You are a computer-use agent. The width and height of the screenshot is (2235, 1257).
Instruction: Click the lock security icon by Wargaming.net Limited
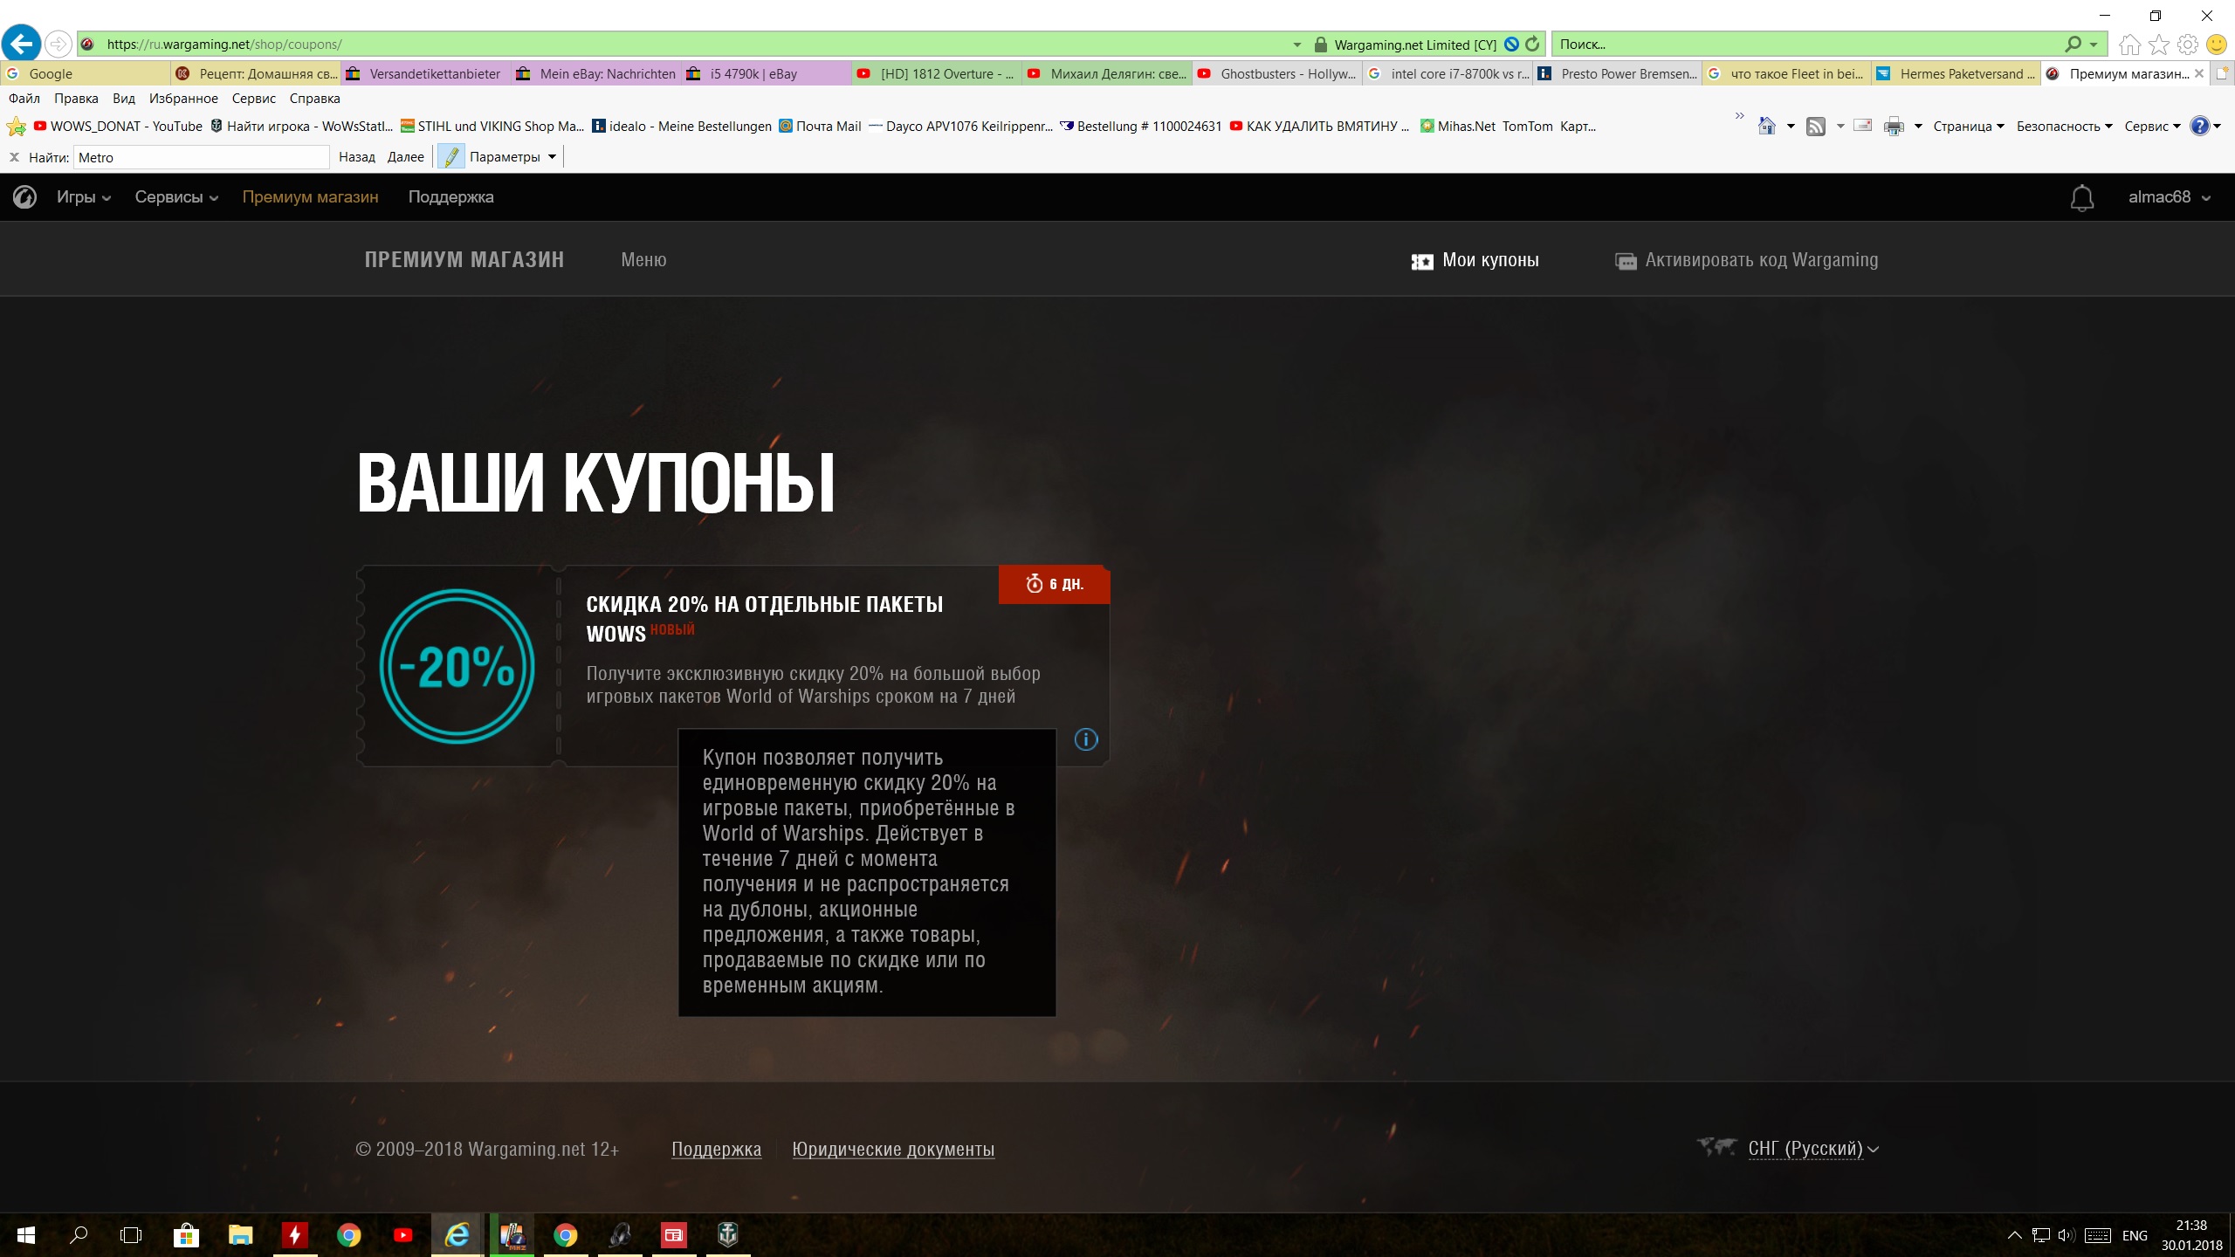tap(1320, 45)
